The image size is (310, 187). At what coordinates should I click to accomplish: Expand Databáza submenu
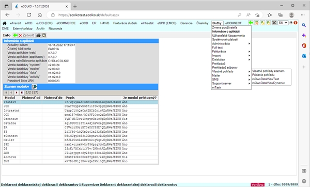click(x=231, y=59)
